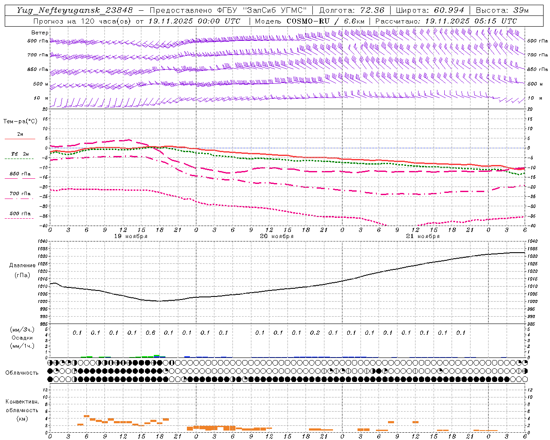Click the "(мм/1ч.)" precipitation unit label
Viewport: 550px width, 440px height.
coord(22,346)
